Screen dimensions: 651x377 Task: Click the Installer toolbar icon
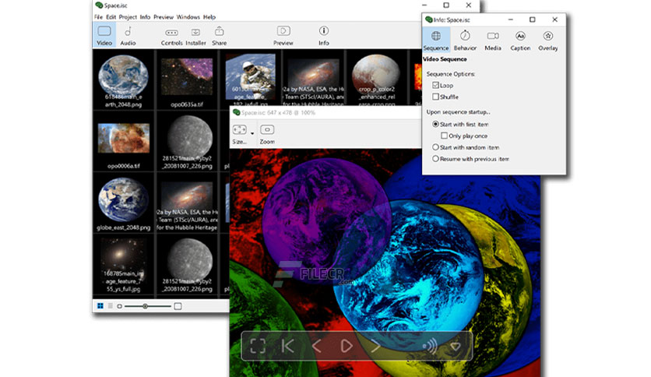coord(195,35)
